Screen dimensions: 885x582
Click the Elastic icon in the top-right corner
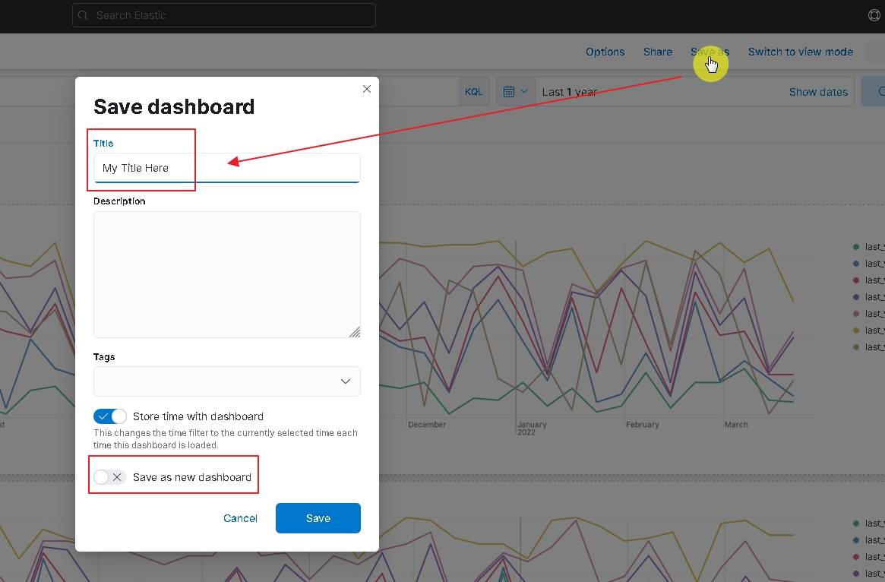coord(874,14)
